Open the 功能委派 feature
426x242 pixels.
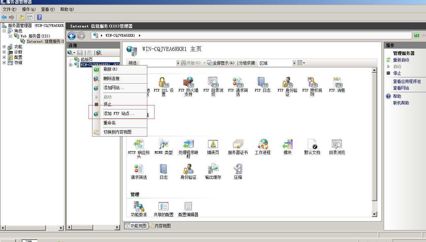[139, 209]
